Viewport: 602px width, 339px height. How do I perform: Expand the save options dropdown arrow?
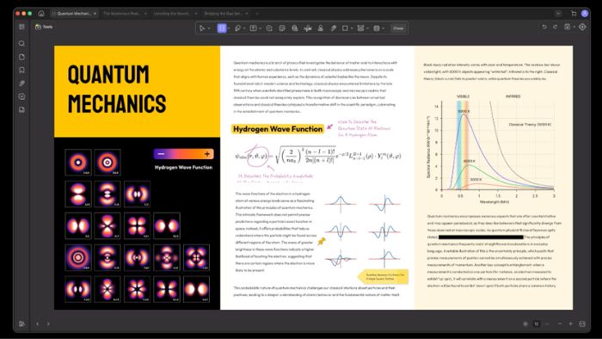pyautogui.click(x=574, y=27)
